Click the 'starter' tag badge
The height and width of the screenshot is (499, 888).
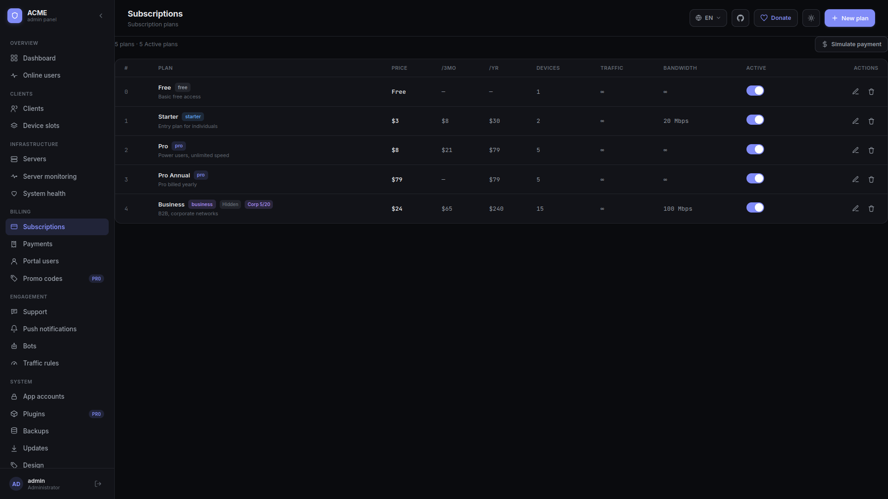click(x=193, y=116)
